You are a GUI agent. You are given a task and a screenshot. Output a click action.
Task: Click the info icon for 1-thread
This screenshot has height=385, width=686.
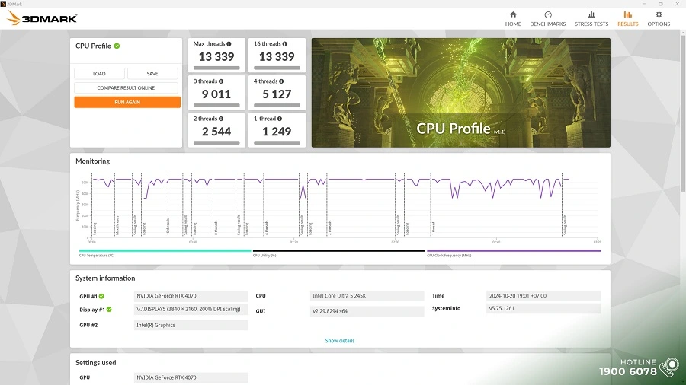coord(280,119)
